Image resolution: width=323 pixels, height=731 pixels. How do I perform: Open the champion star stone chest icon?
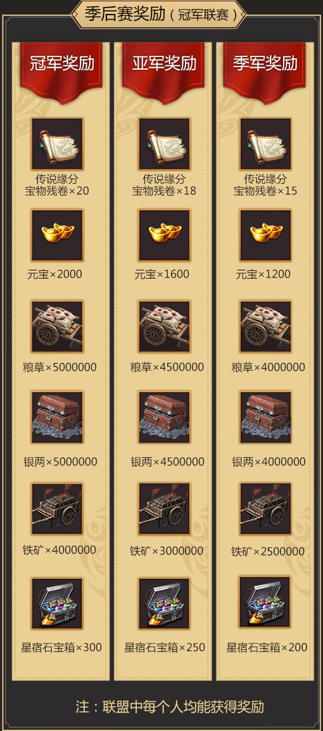pyautogui.click(x=57, y=603)
